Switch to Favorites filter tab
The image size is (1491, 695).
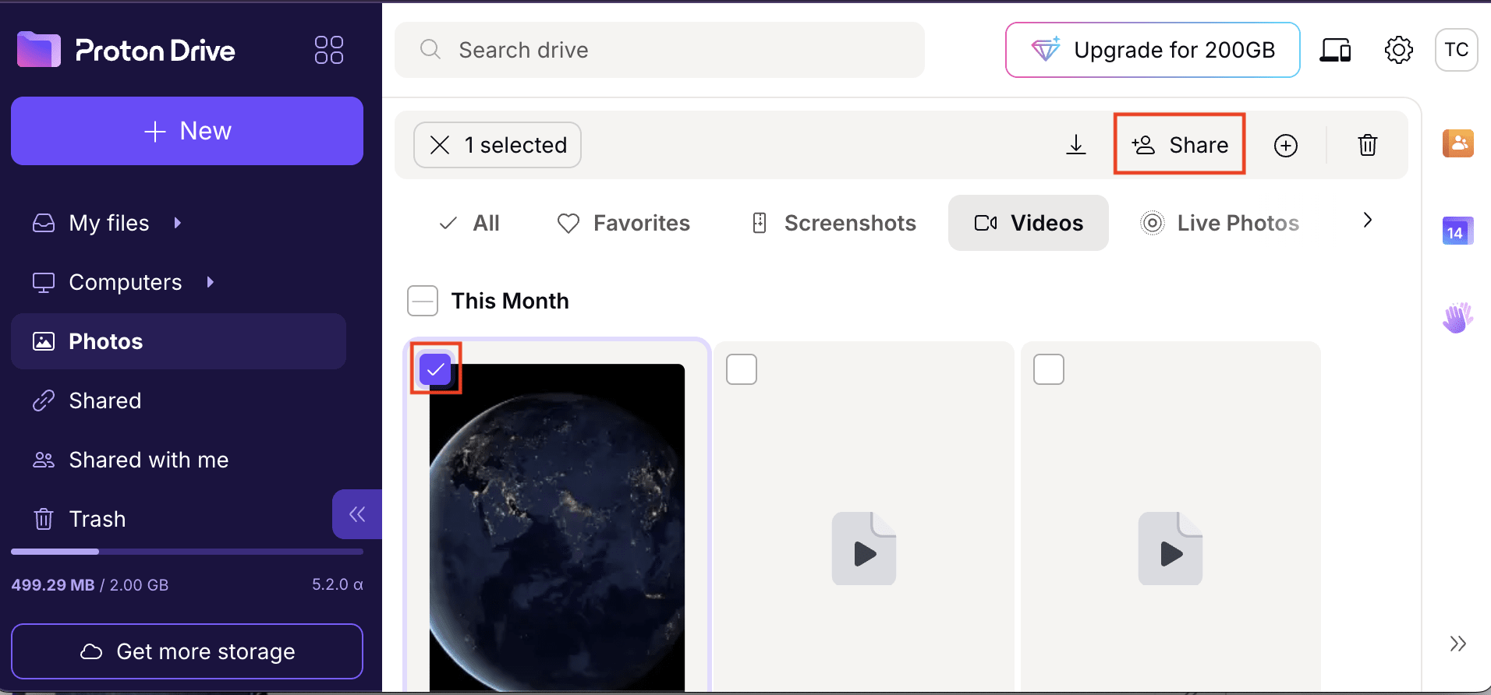pos(624,223)
